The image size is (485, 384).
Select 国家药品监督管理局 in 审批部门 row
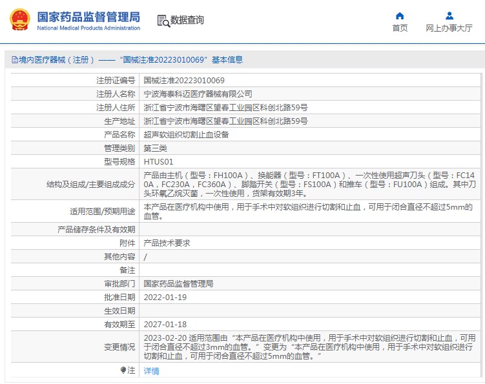click(x=178, y=284)
